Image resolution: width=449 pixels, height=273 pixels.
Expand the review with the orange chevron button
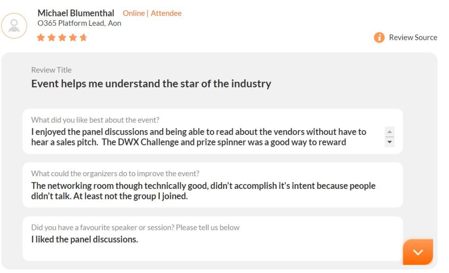pos(417,252)
